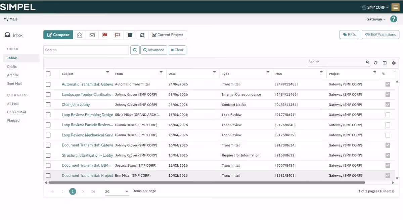The width and height of the screenshot is (403, 220).
Task: Click the mark as read open-envelope icon
Action: click(x=79, y=35)
